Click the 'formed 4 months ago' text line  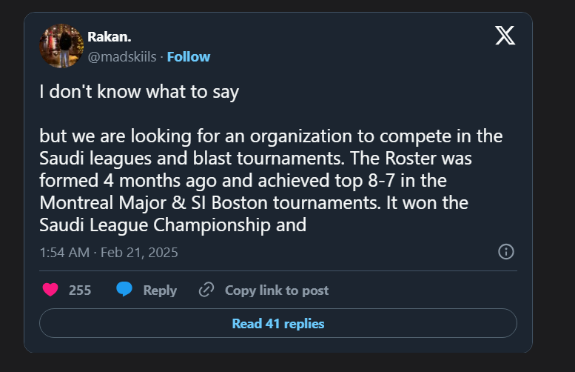pos(244,181)
